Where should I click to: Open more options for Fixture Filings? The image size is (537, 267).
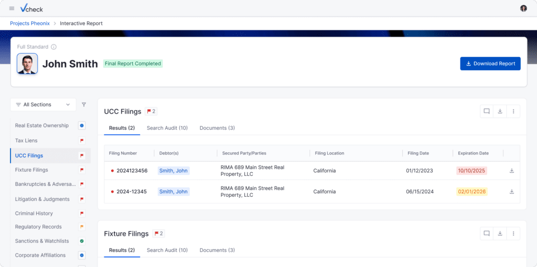coord(513,233)
